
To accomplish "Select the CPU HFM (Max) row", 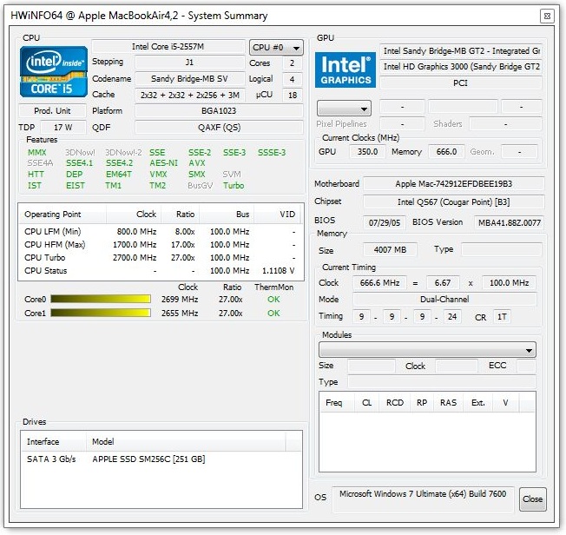I will coord(161,245).
